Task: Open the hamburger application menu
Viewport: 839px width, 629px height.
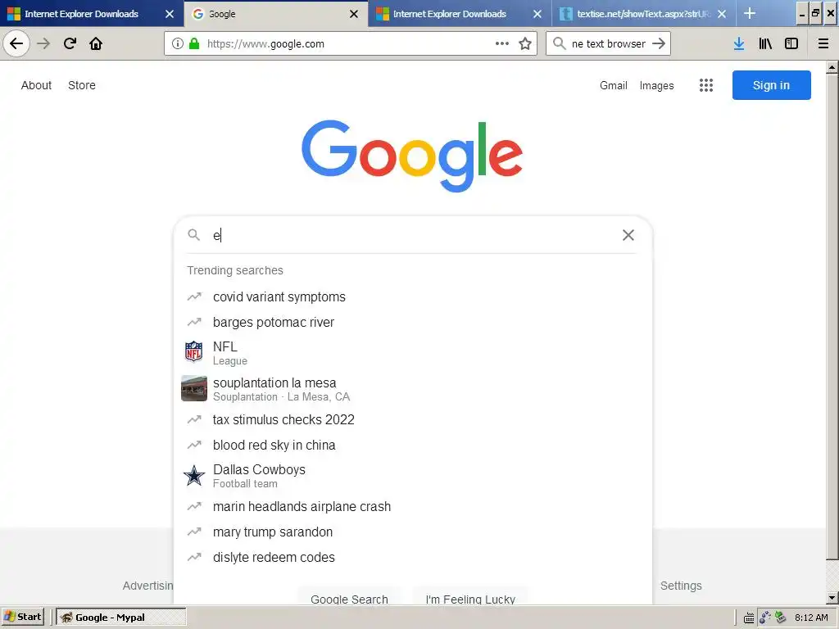Action: pos(823,43)
